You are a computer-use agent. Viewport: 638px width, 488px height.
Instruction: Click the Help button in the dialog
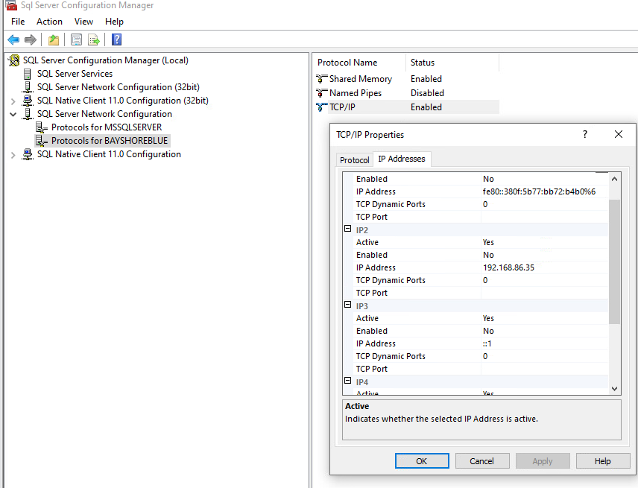[x=603, y=461]
